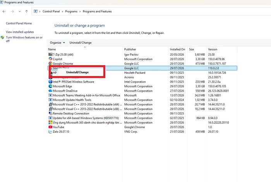
Task: Click the Hewlett-Packard publisher cell
Action: pos(135,73)
